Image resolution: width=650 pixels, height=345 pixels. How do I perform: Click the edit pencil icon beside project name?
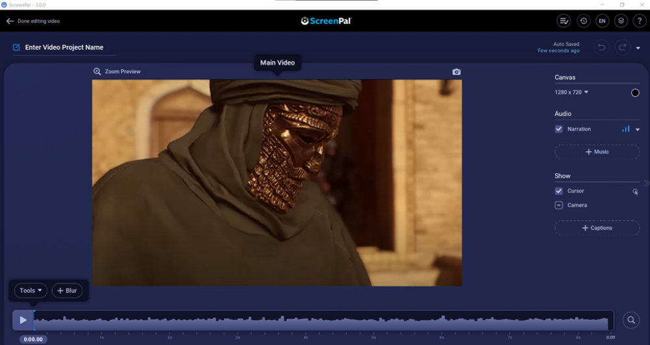(x=17, y=47)
